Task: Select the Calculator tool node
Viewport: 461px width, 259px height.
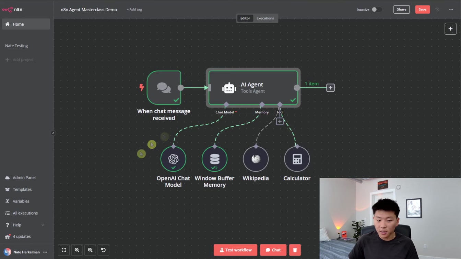Action: (297, 159)
